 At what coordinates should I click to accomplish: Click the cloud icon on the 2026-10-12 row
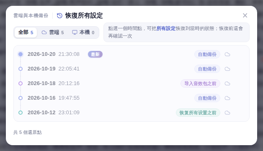(227, 113)
